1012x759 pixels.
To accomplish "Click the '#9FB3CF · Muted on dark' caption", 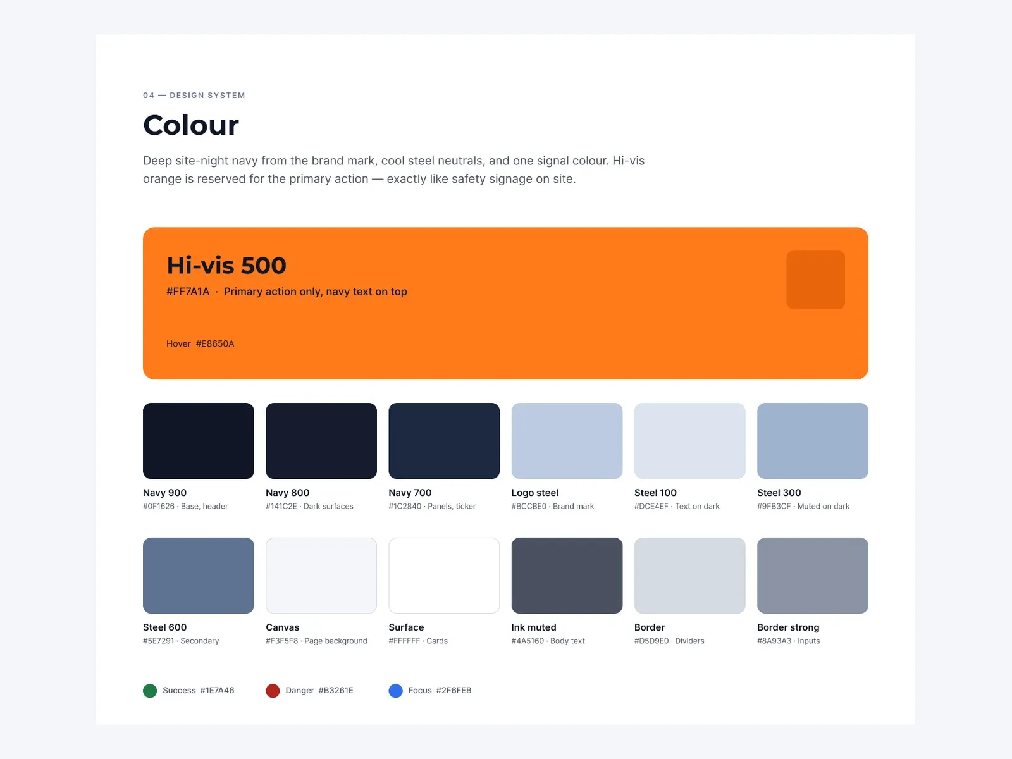I will coord(803,506).
